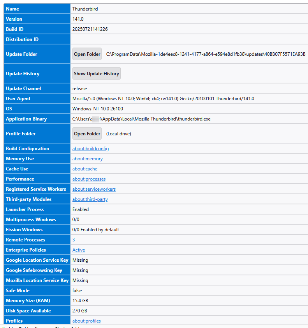Image resolution: width=308 pixels, height=328 pixels.
Task: Click the Distribution ID header cell
Action: (x=37, y=39)
